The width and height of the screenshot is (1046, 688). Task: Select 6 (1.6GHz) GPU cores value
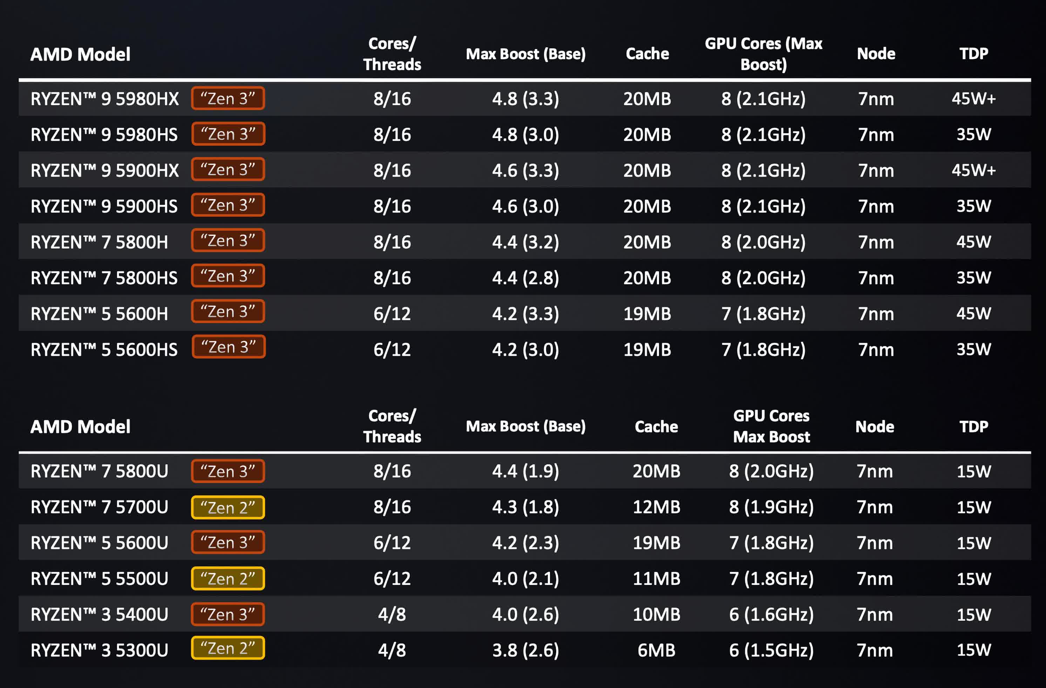pyautogui.click(x=771, y=615)
